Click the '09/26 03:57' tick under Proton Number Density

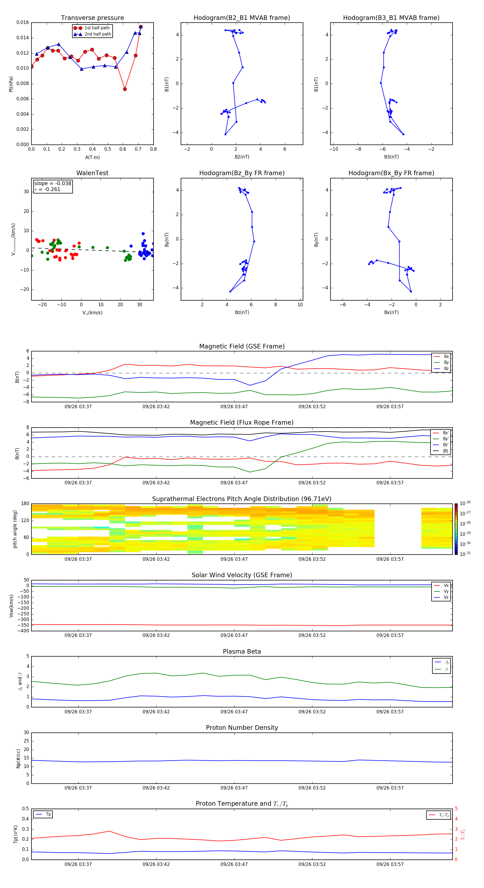point(390,788)
